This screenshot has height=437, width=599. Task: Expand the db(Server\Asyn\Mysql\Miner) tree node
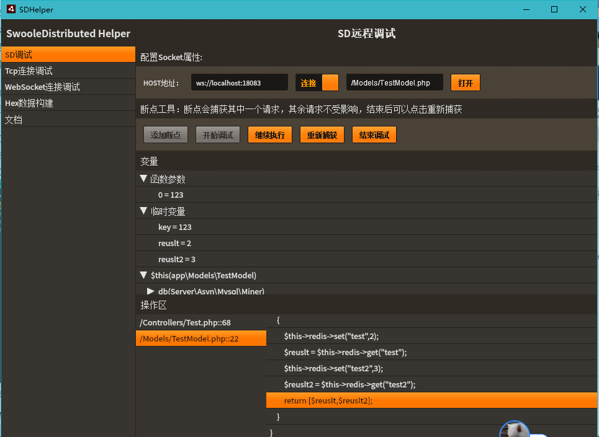coord(150,291)
